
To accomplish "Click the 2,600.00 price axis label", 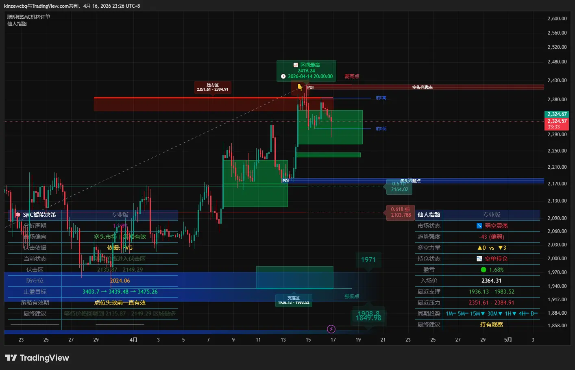I will (x=557, y=19).
